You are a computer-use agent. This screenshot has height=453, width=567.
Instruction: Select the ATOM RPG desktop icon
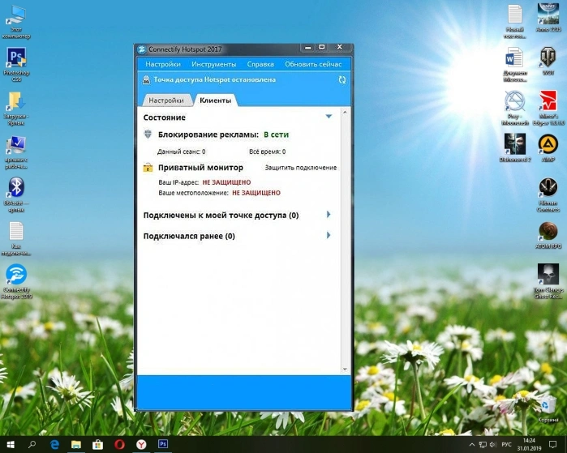coord(548,235)
